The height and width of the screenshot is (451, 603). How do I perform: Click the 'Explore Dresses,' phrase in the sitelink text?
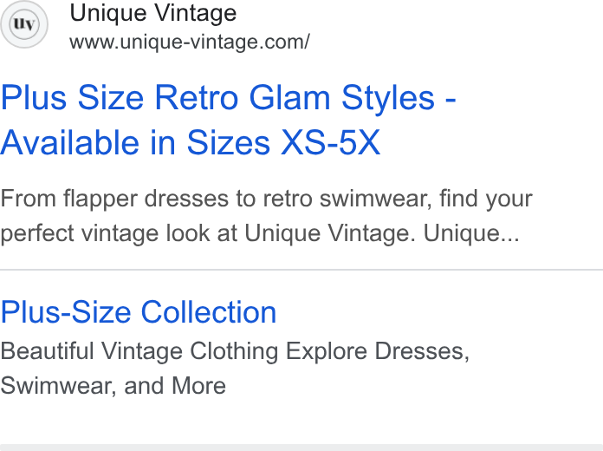tap(378, 351)
